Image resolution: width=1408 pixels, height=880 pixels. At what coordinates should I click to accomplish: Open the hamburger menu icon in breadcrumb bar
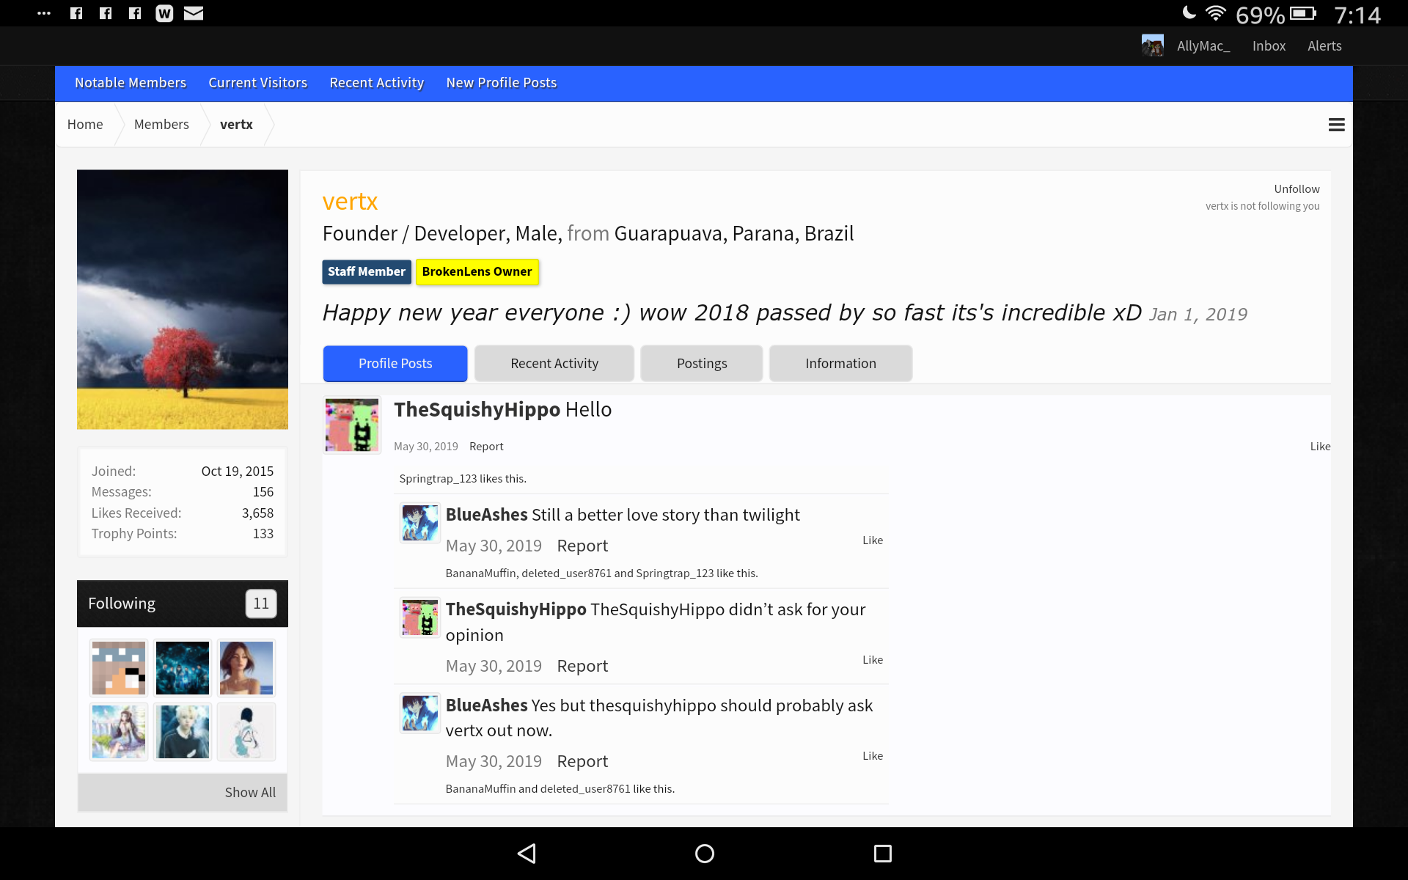[x=1336, y=125]
